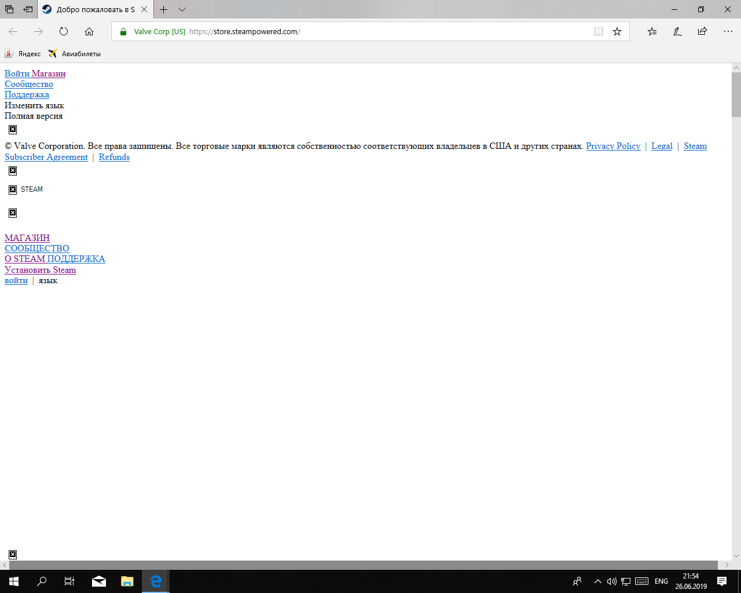Open the Сообщество link
Image resolution: width=741 pixels, height=593 pixels.
(x=29, y=84)
